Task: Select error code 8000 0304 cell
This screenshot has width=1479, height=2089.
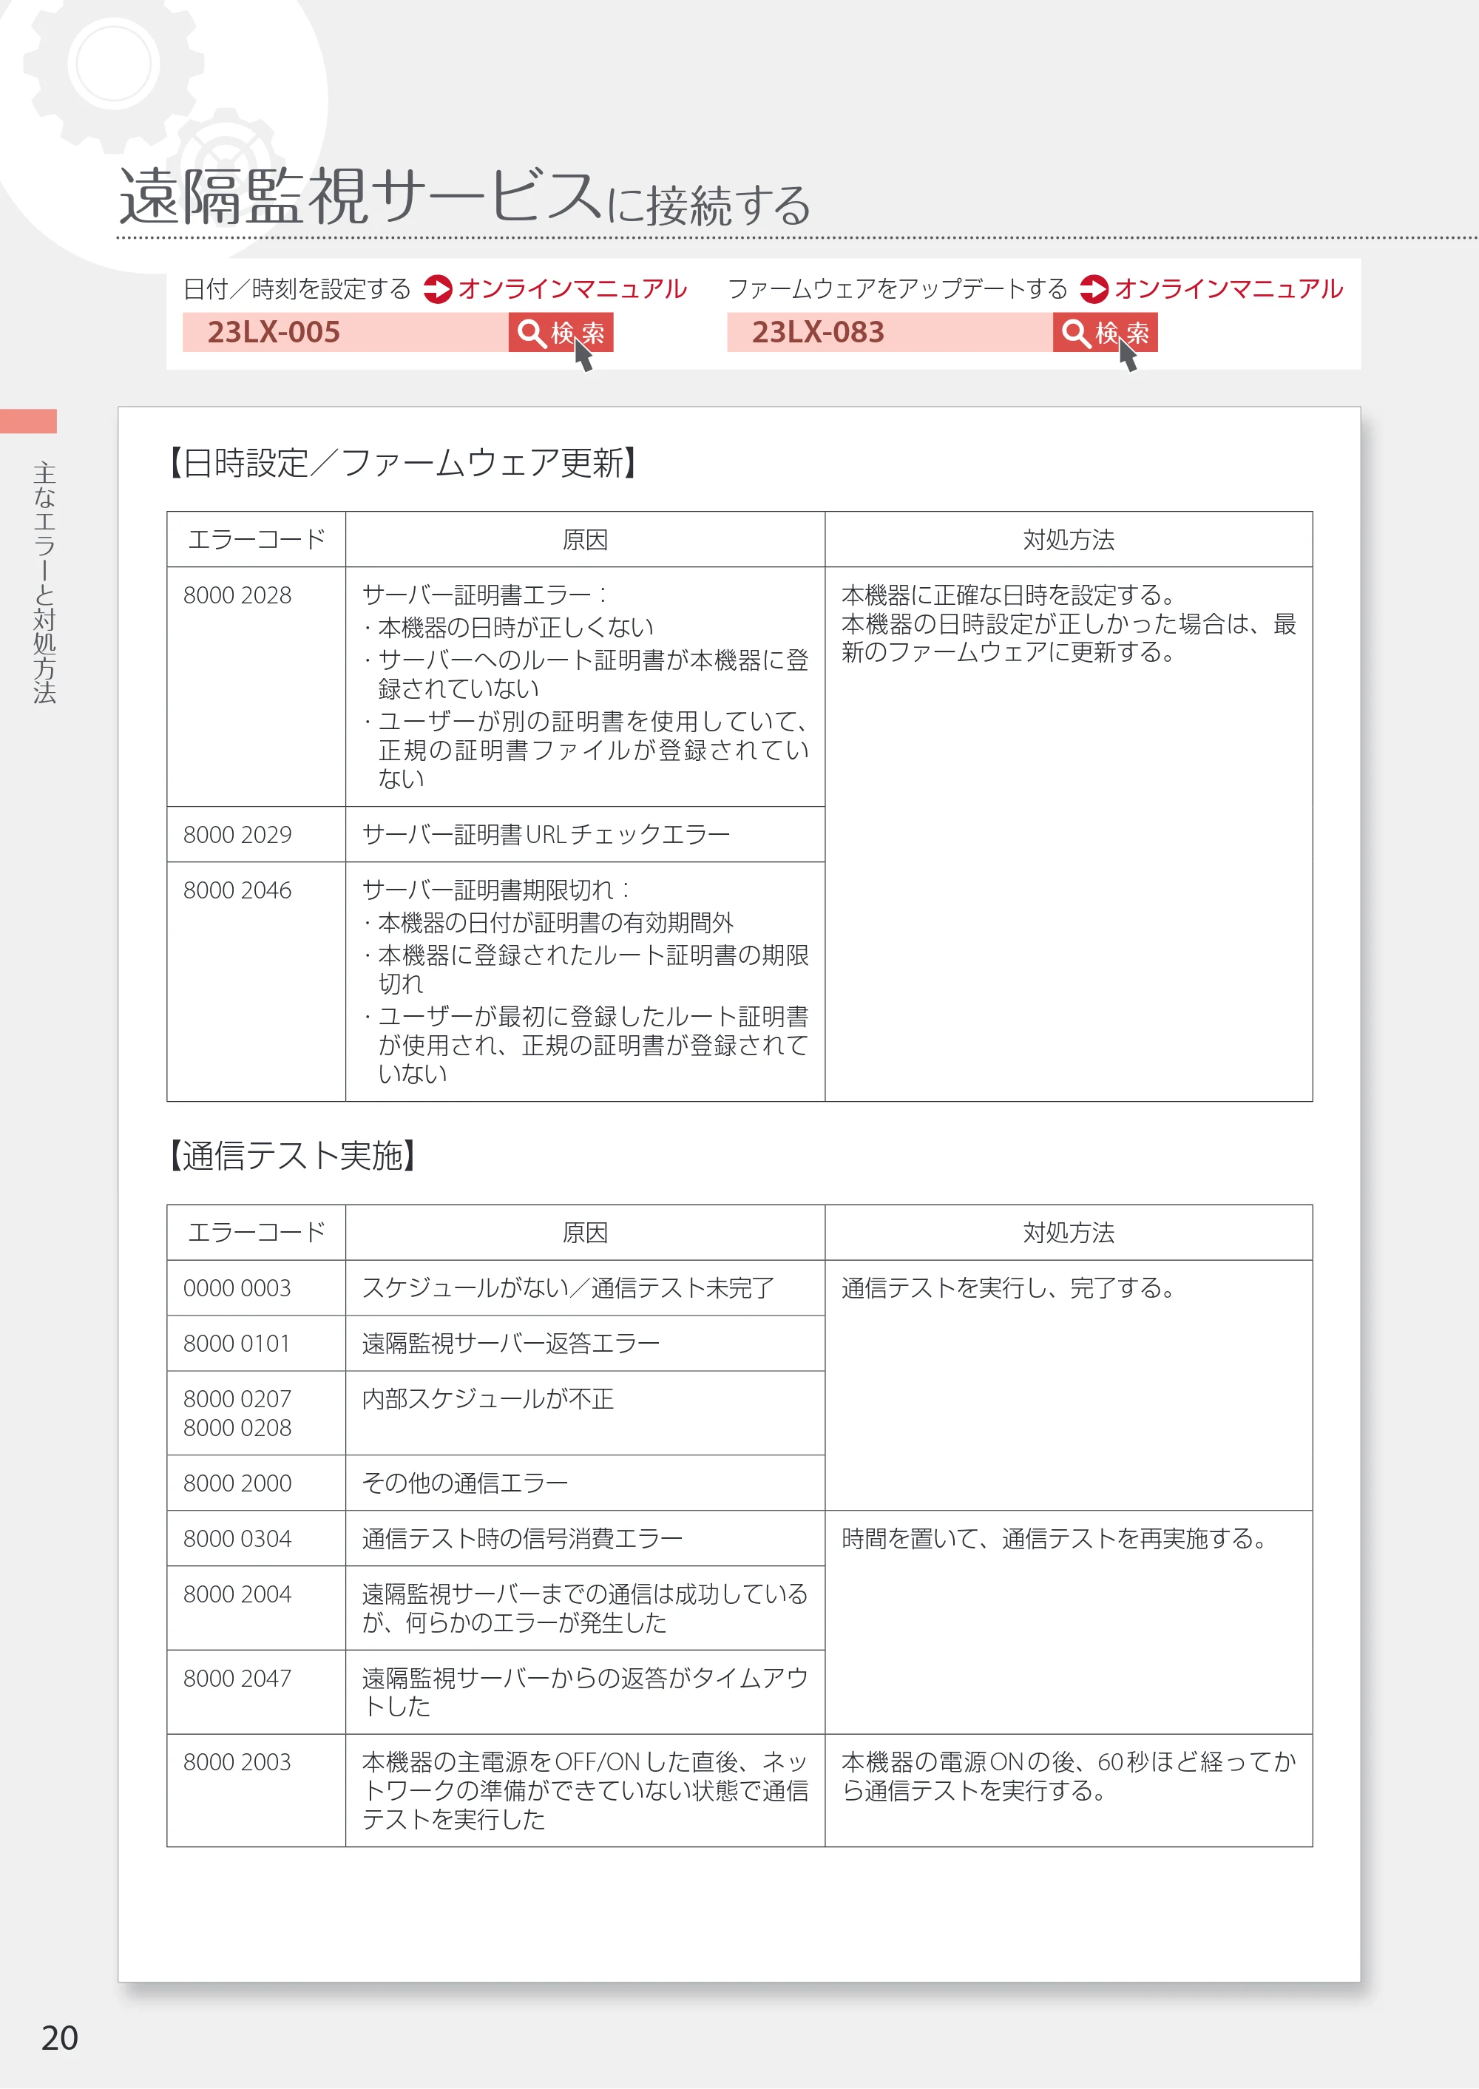Action: point(256,1538)
